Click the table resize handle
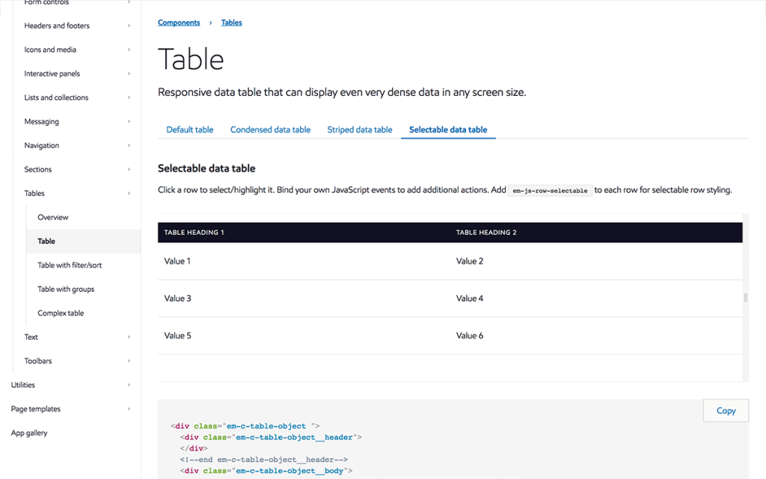766x479 pixels. [x=745, y=298]
